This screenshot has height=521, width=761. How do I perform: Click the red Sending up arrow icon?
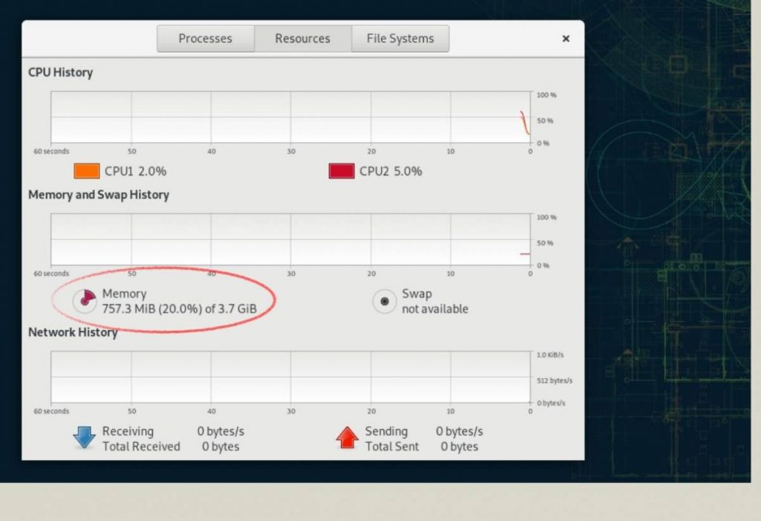(347, 438)
